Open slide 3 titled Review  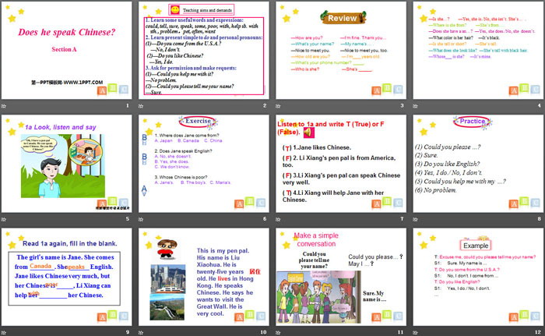341,50
